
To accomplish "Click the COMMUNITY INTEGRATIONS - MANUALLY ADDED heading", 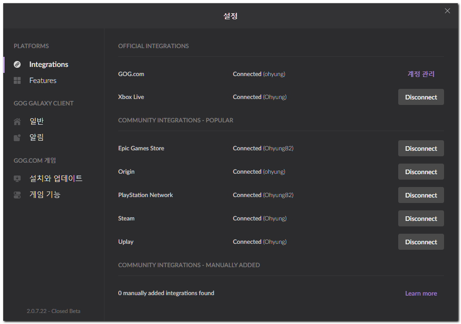I will point(189,265).
